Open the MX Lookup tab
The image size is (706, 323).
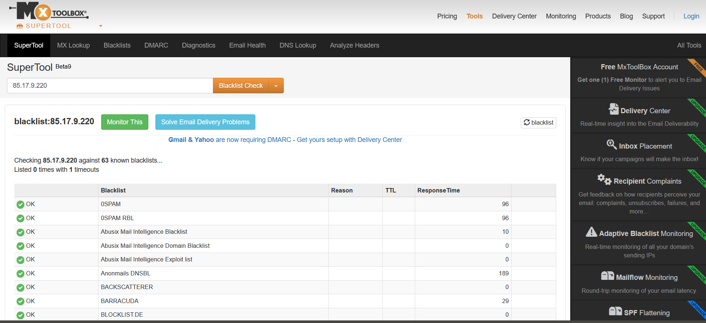tap(73, 45)
